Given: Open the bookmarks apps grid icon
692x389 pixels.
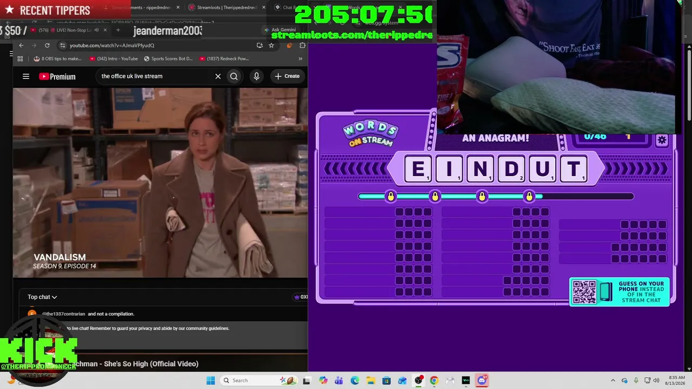Looking at the screenshot, I should coord(21,58).
